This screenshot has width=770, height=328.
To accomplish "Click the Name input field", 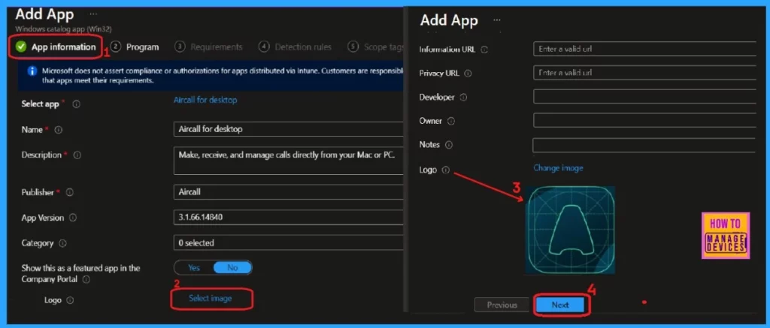I will [289, 129].
